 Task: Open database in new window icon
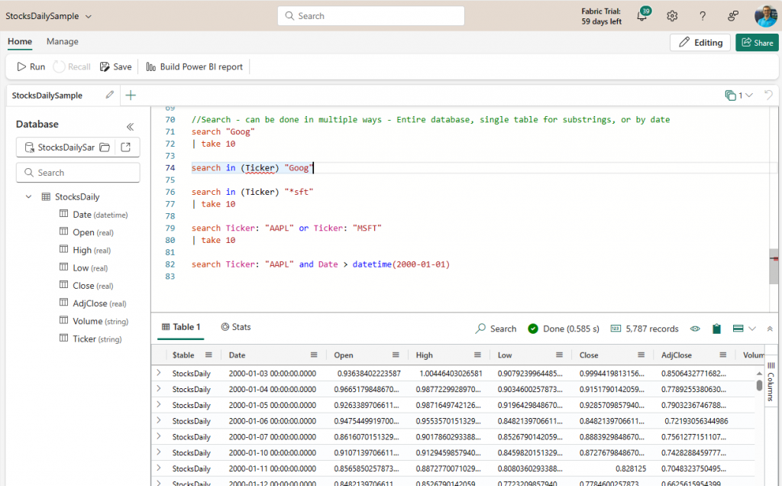[126, 147]
